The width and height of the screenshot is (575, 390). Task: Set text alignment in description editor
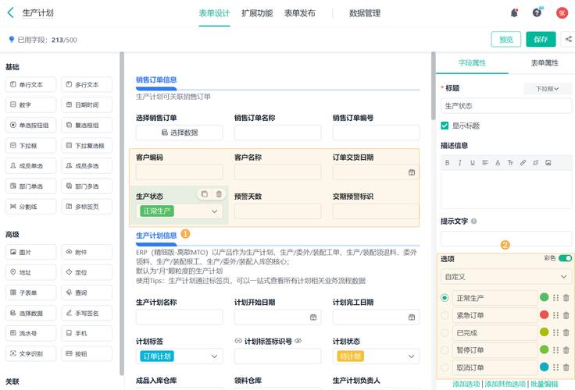485,162
